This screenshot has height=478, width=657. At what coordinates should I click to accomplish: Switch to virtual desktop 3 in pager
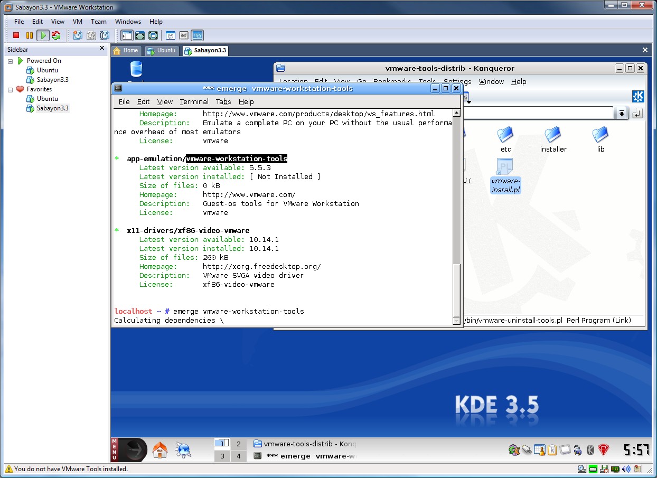222,456
